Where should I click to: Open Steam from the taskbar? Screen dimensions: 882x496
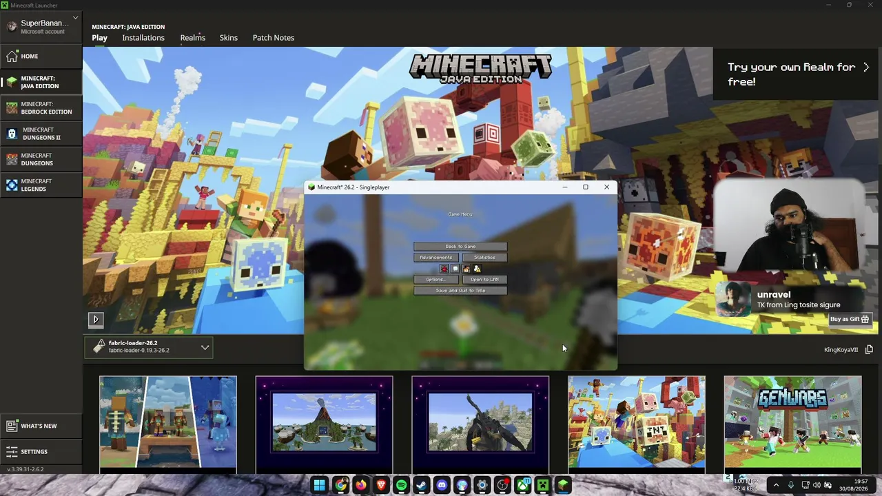(x=422, y=485)
